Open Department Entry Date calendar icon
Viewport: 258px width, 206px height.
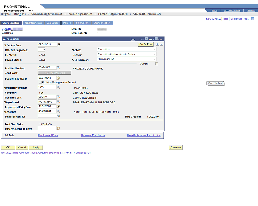58,107
